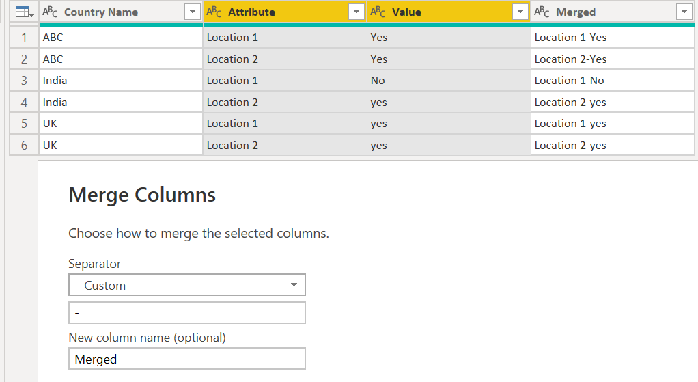Image resolution: width=698 pixels, height=382 pixels.
Task: Click the India cell in row 4
Action: pos(121,102)
